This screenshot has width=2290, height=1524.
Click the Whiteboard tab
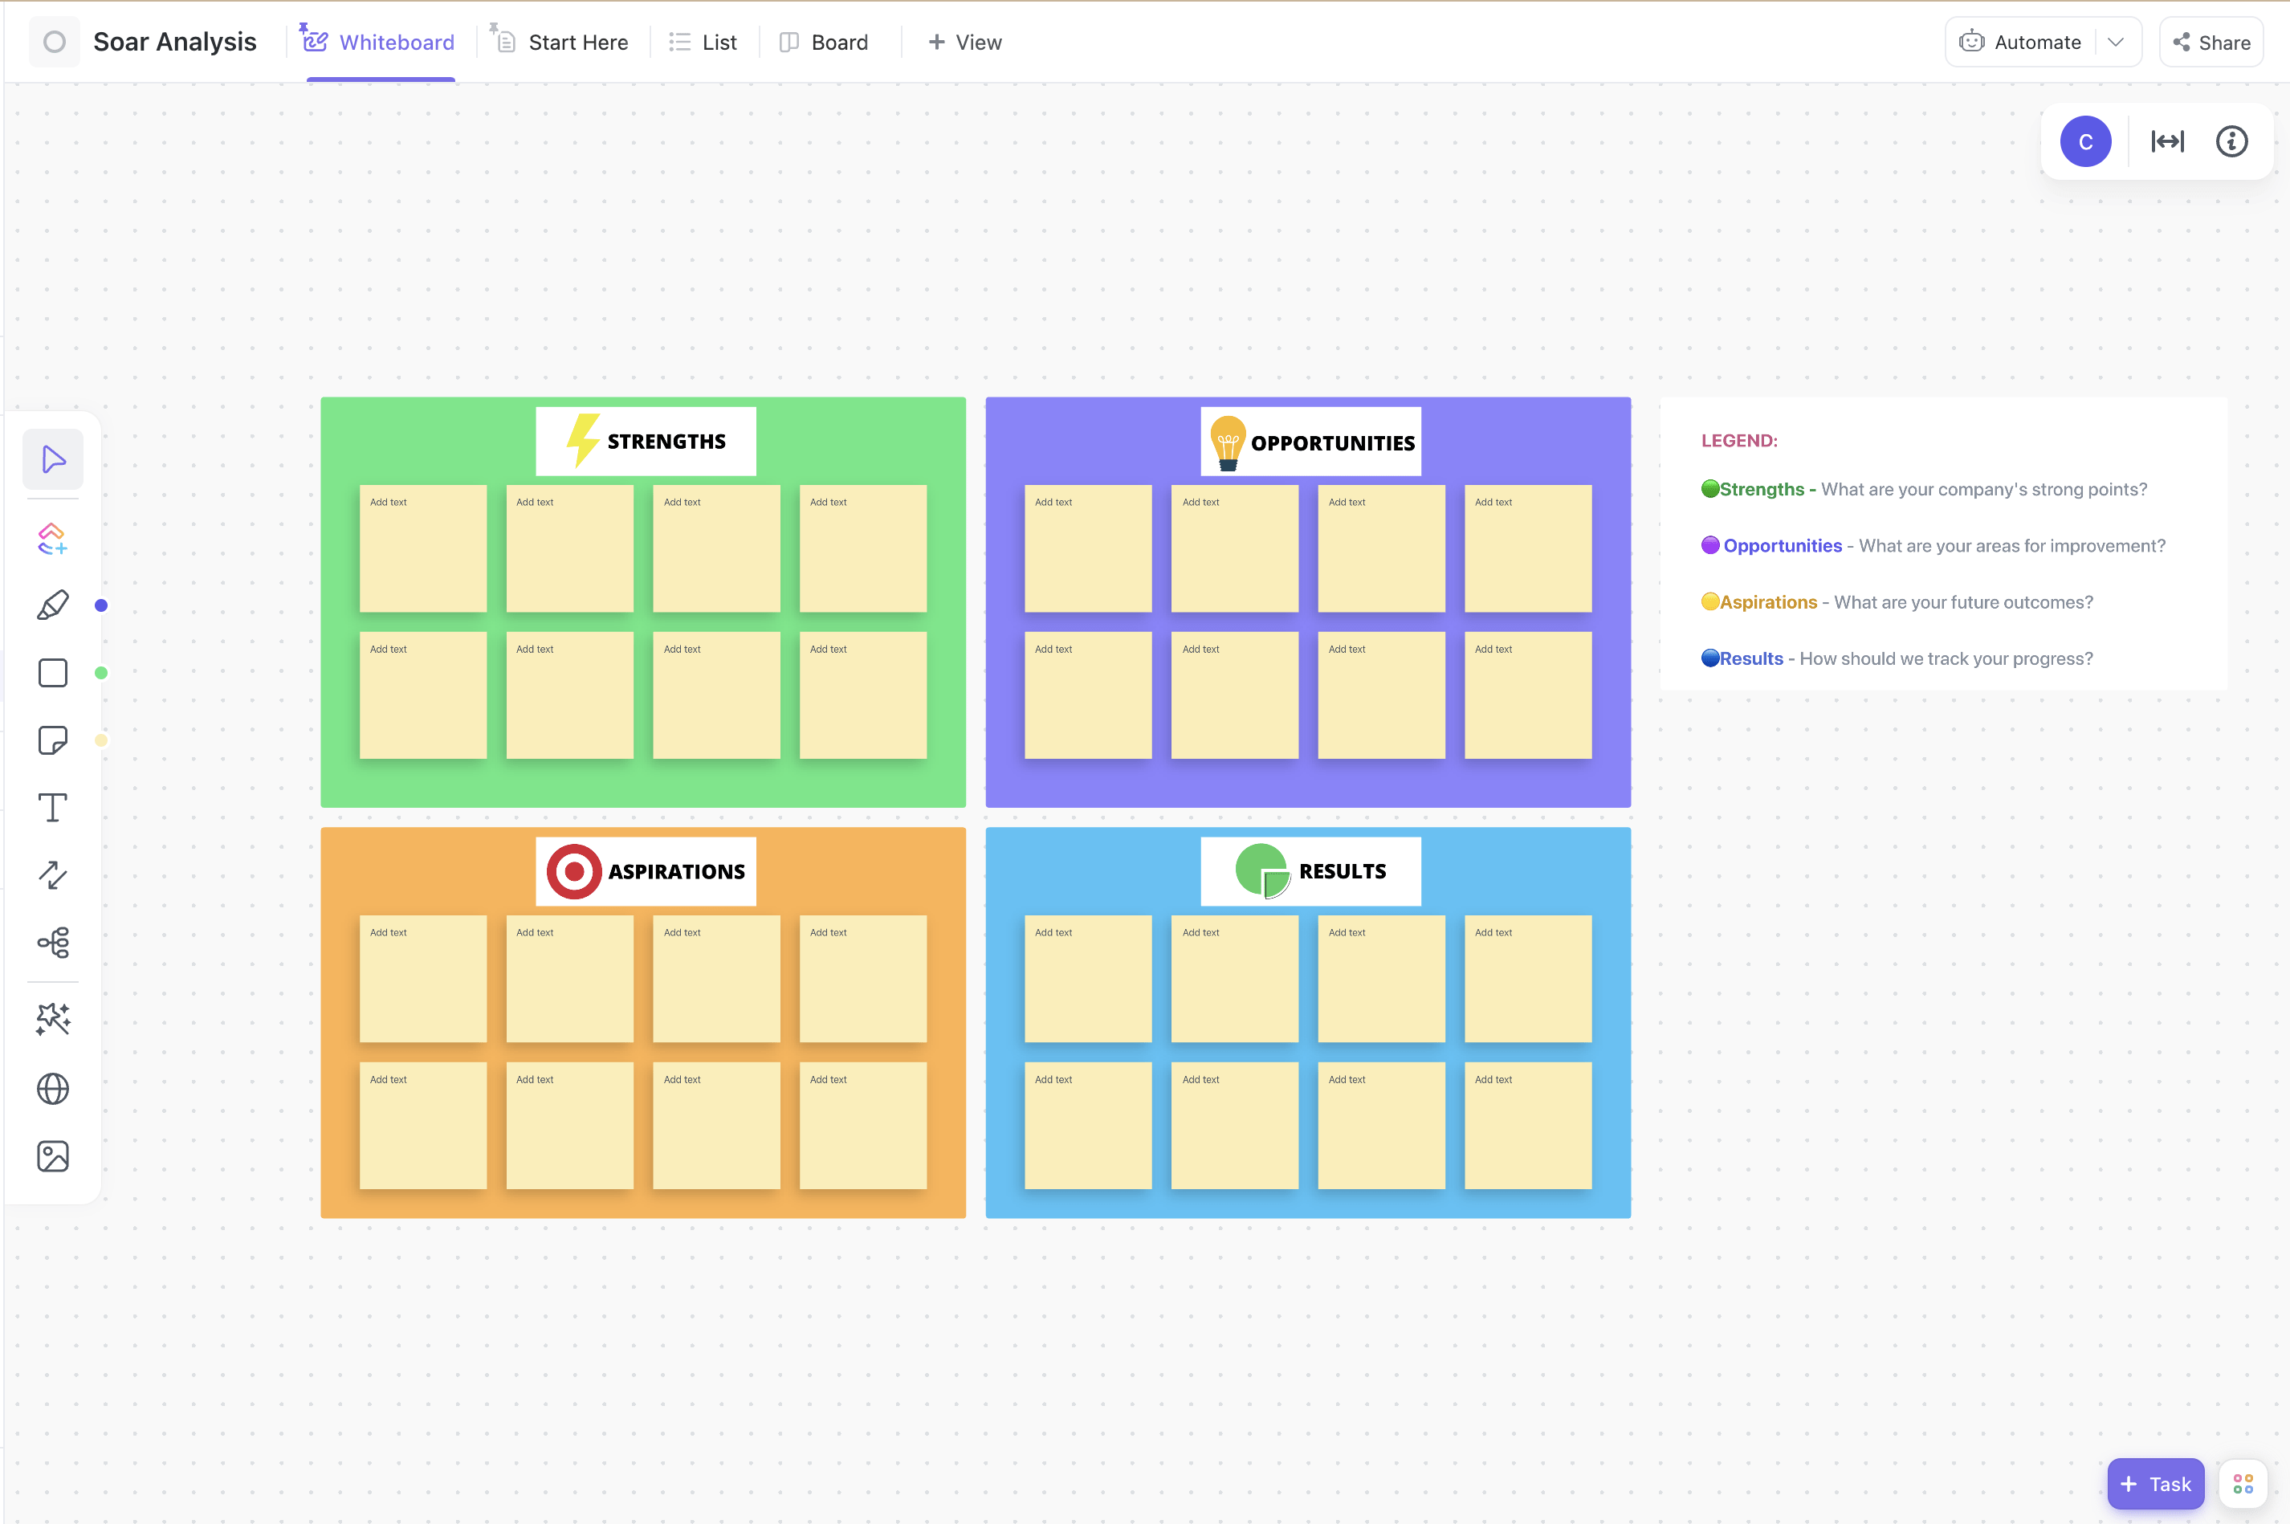[x=377, y=41]
